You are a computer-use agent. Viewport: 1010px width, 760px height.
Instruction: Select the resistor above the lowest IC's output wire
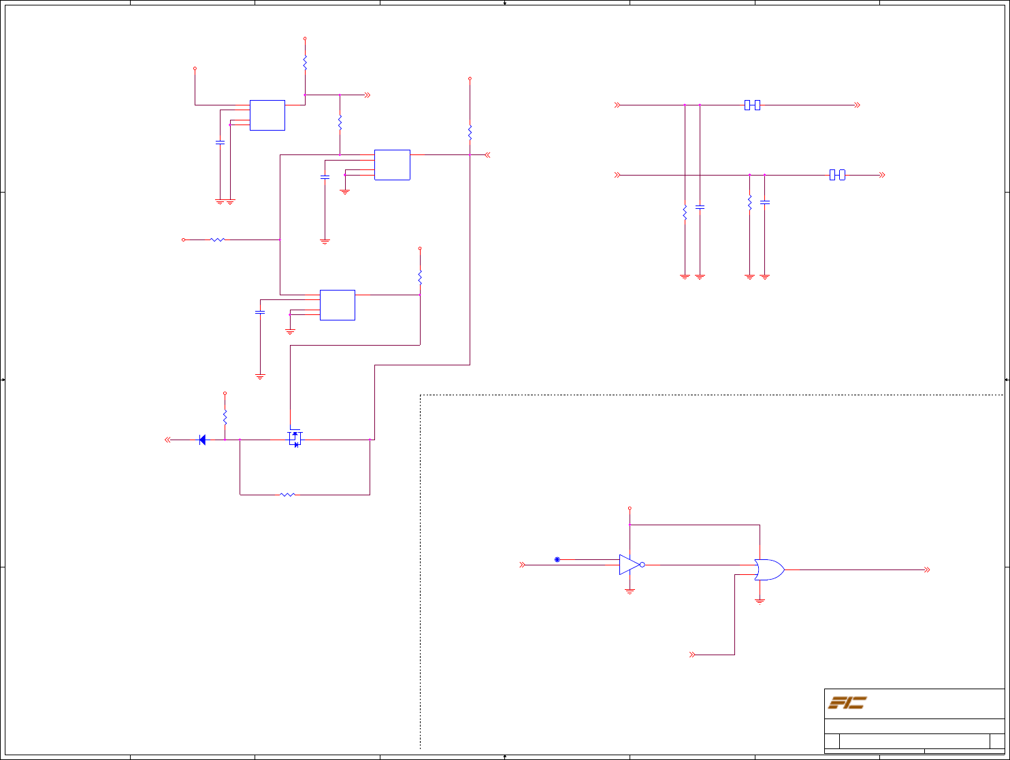click(x=420, y=278)
